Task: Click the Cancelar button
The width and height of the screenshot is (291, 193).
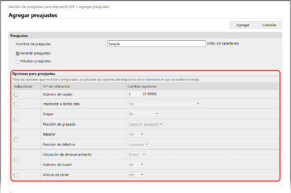Action: (x=269, y=25)
